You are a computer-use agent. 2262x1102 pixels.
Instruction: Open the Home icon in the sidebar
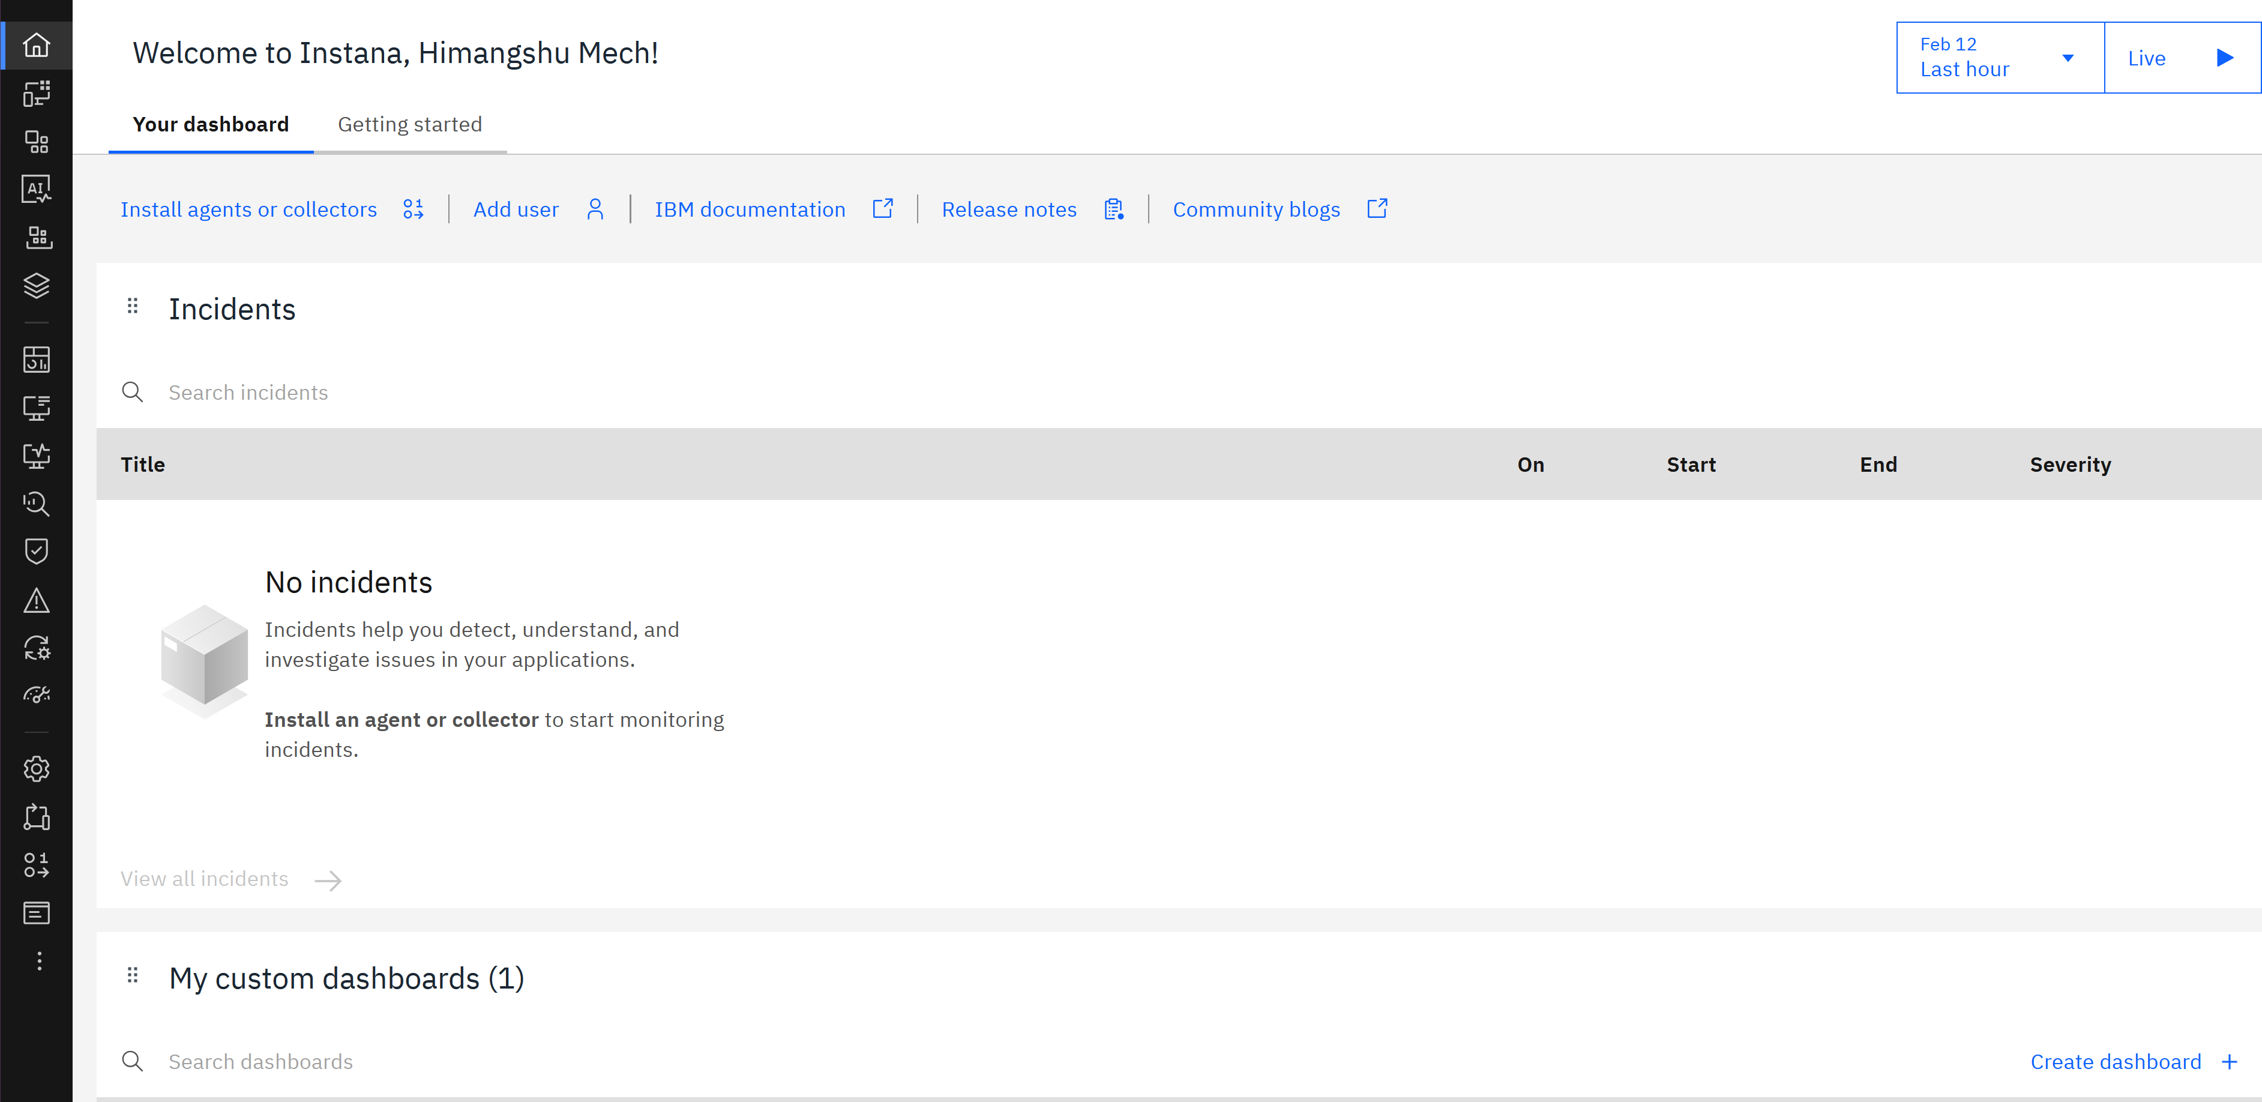(x=36, y=45)
